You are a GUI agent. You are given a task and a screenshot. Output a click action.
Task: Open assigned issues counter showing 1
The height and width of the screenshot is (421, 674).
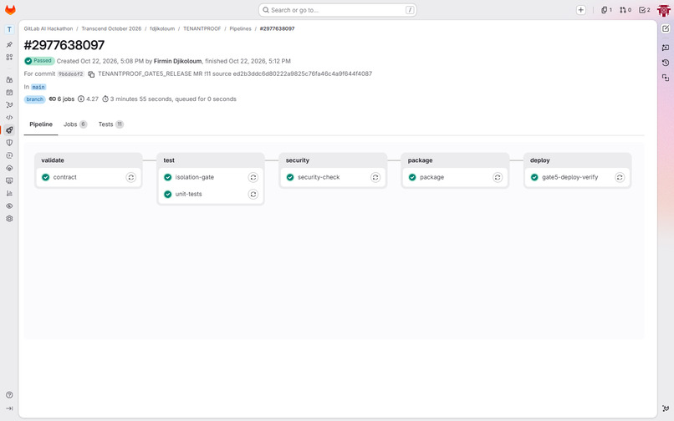(606, 10)
